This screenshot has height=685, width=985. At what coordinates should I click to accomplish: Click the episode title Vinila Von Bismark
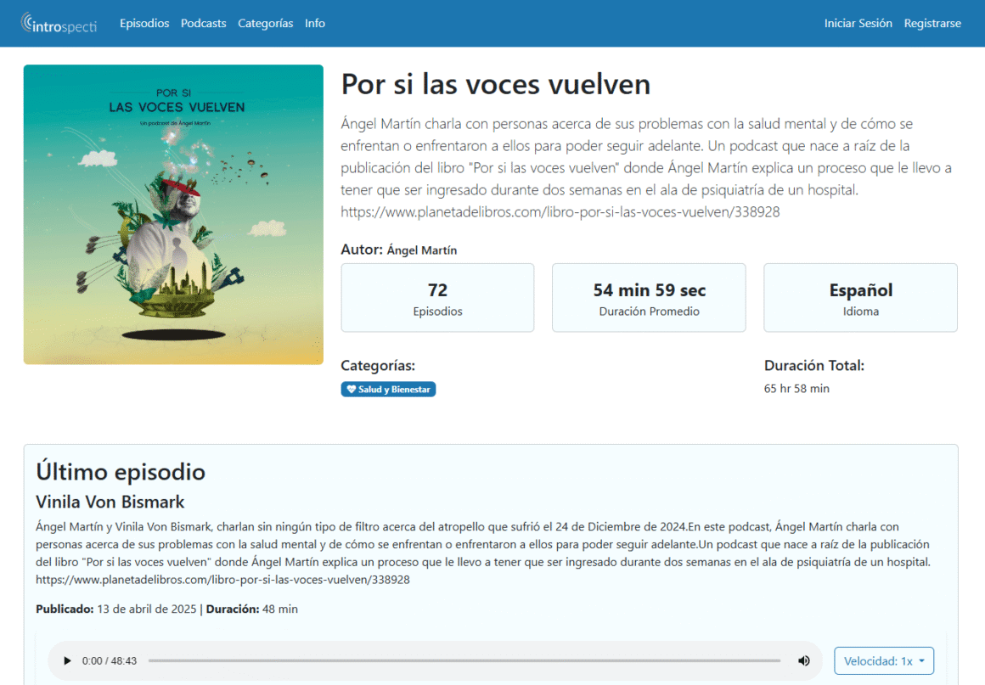pyautogui.click(x=110, y=502)
